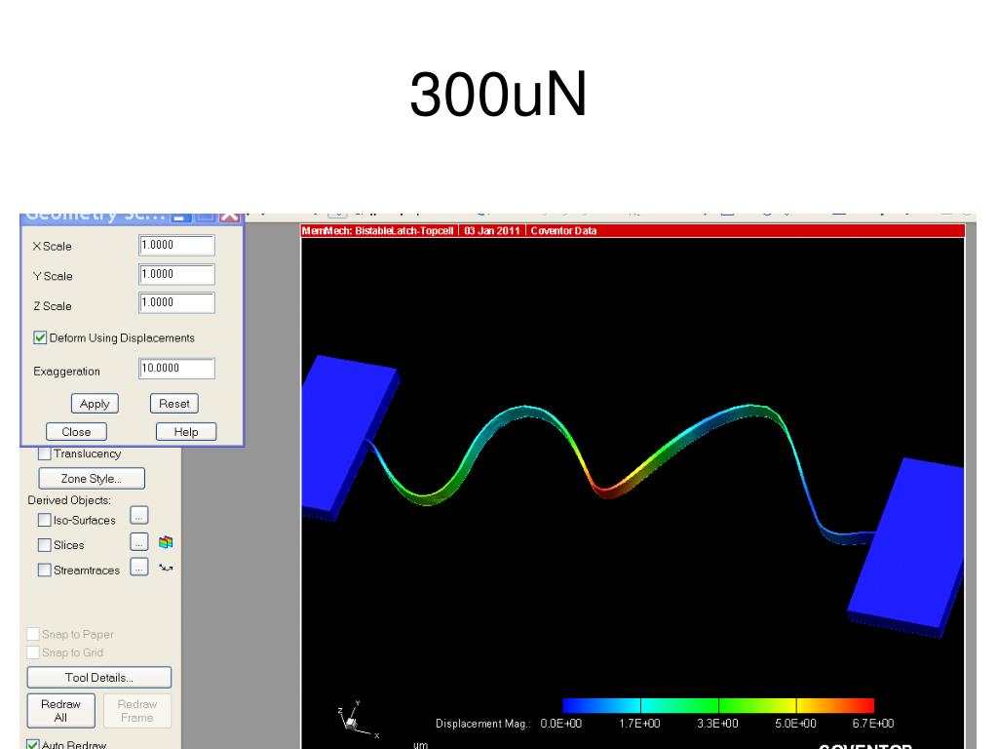Click the 1.7E+00 legend value
This screenshot has height=749, width=998.
pyautogui.click(x=639, y=724)
